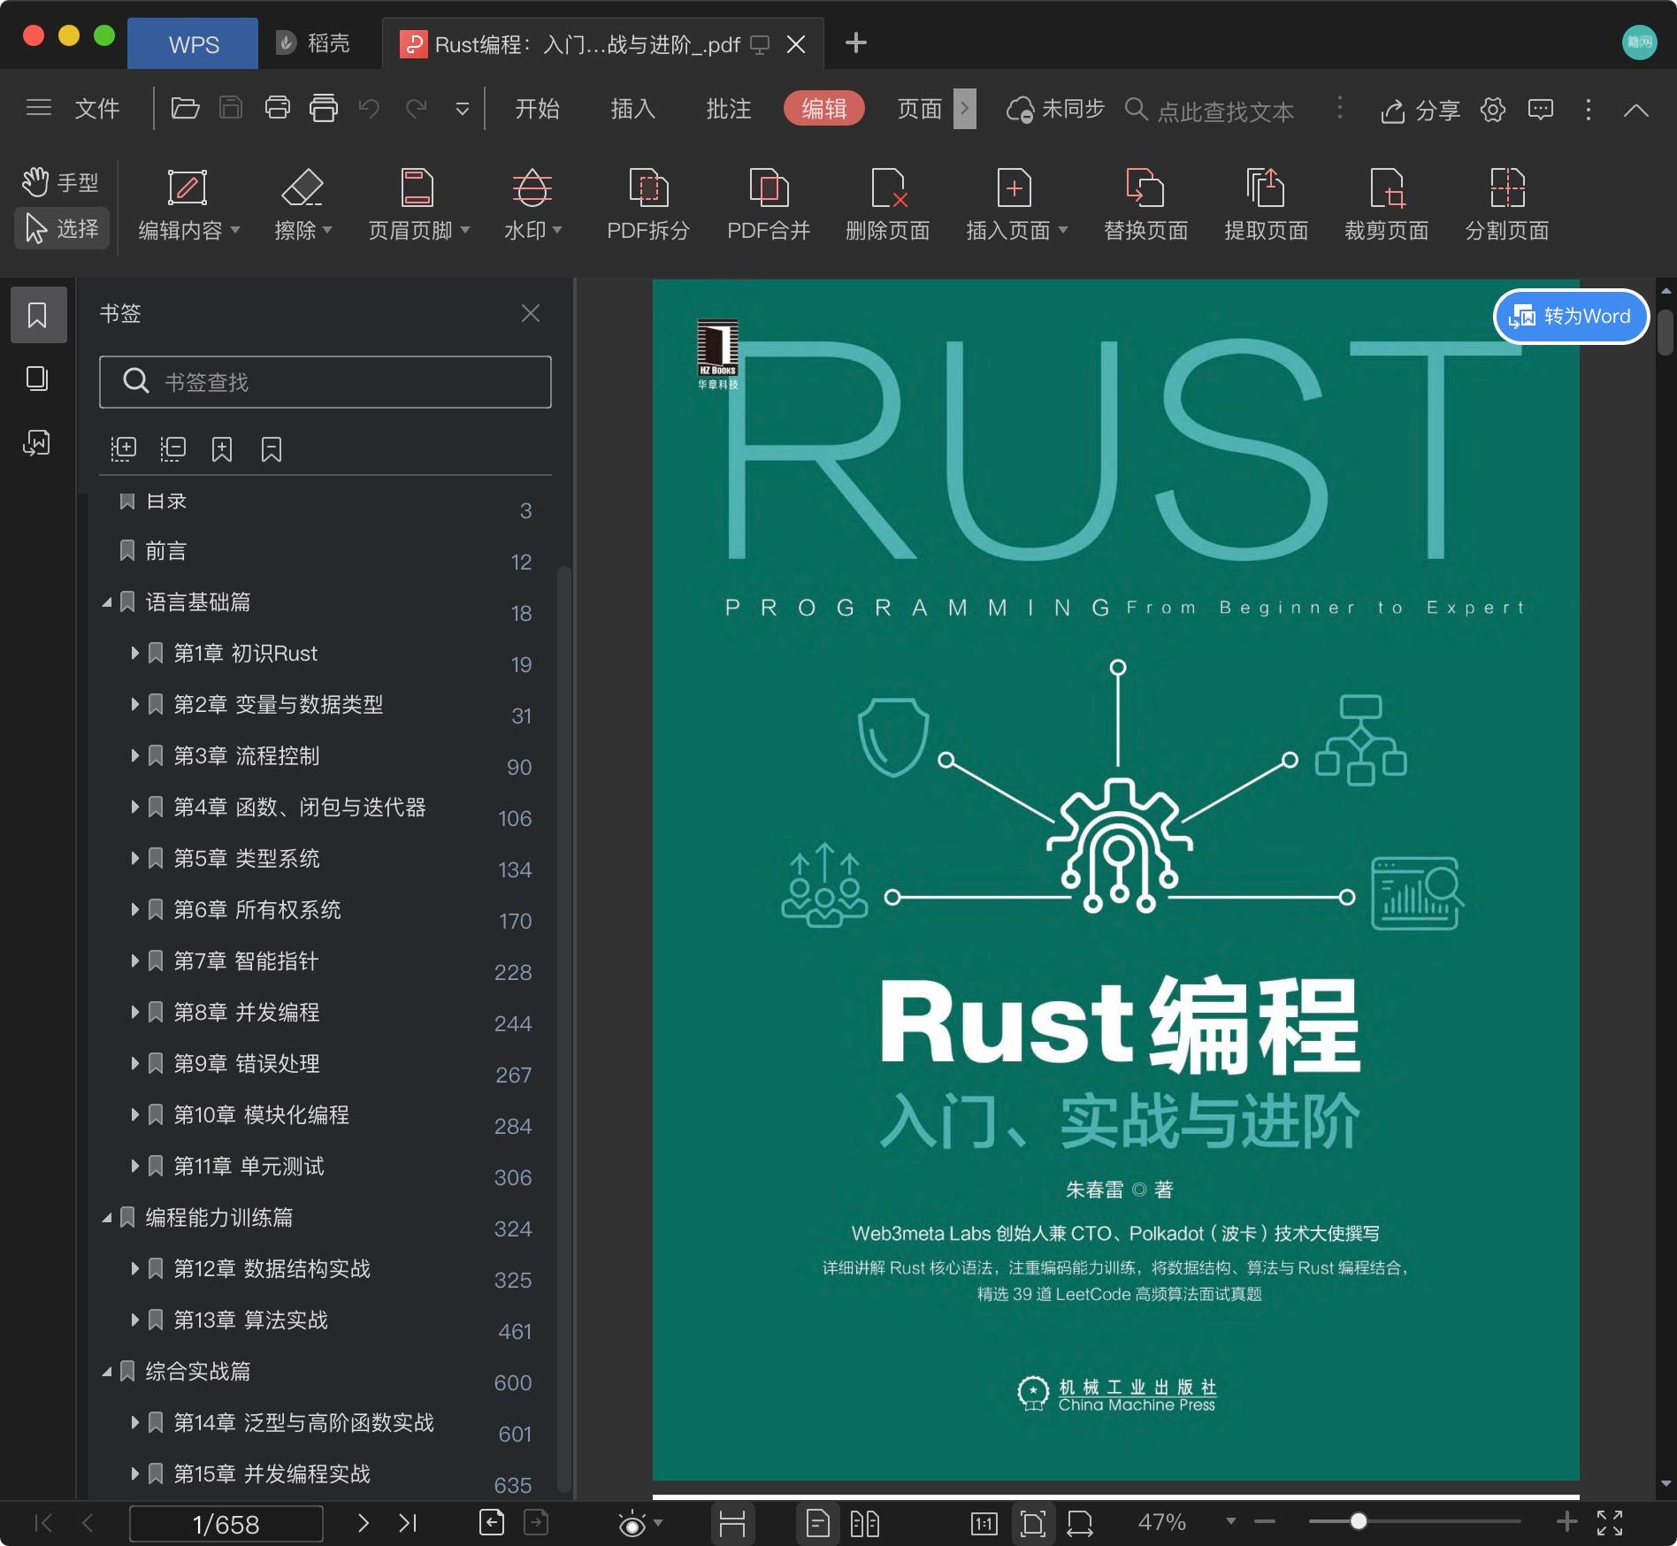Collapse the 综合实战篇 section
This screenshot has width=1677, height=1546.
(x=107, y=1372)
